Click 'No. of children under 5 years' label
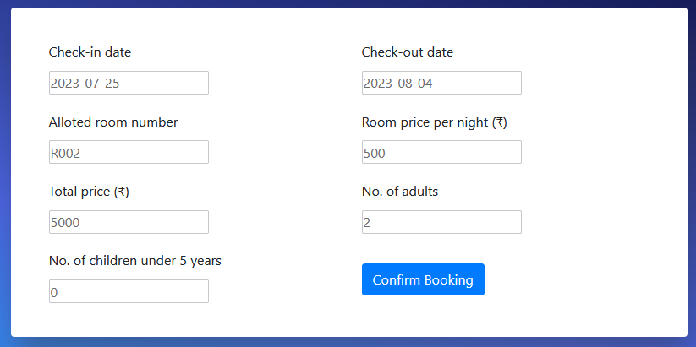The height and width of the screenshot is (347, 696). (x=135, y=261)
